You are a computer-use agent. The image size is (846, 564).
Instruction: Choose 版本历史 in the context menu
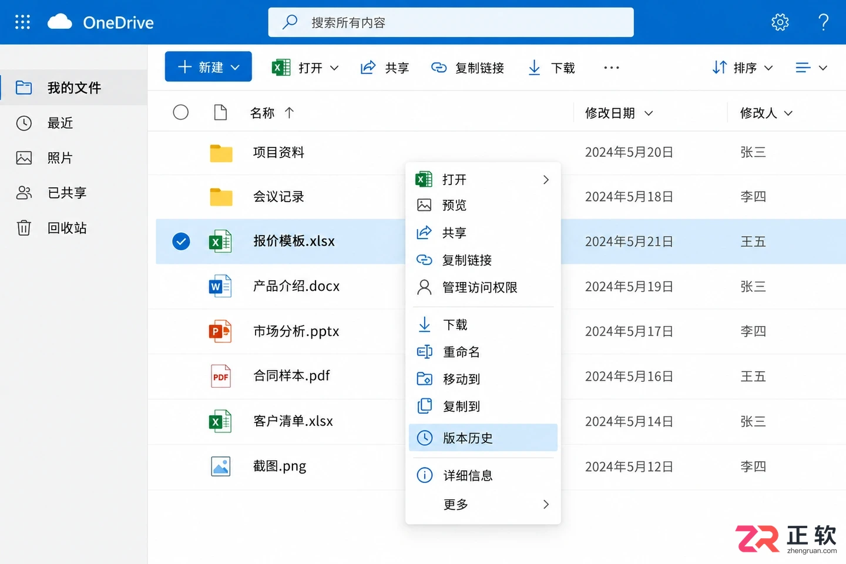pyautogui.click(x=483, y=438)
